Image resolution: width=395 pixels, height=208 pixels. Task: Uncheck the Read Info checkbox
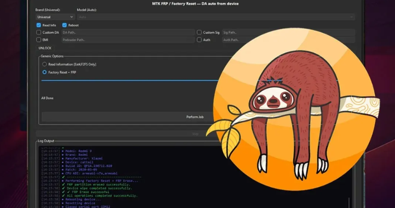pyautogui.click(x=39, y=25)
